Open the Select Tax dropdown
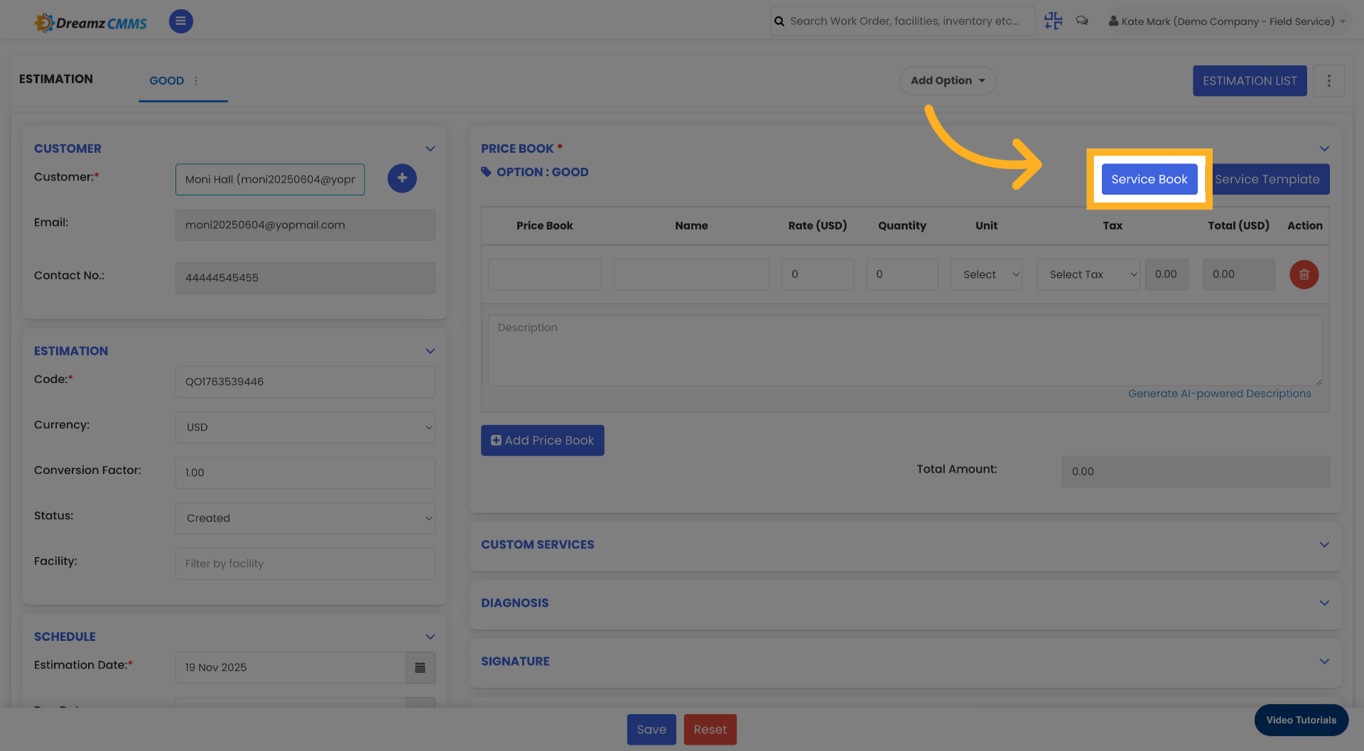This screenshot has height=751, width=1364. pos(1088,274)
